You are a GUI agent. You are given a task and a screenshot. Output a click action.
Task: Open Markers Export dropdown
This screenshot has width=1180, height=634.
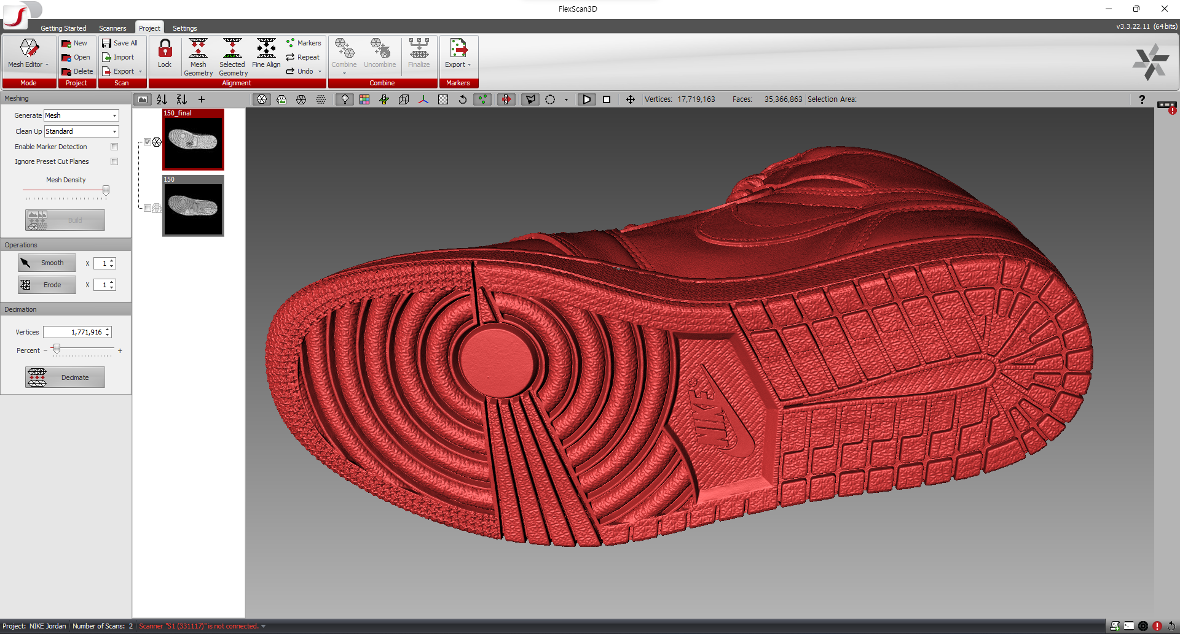click(x=458, y=53)
